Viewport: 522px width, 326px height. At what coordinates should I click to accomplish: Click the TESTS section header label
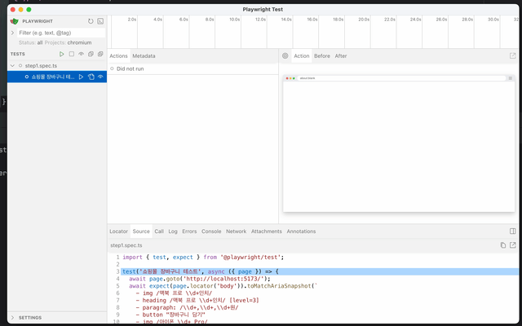18,54
